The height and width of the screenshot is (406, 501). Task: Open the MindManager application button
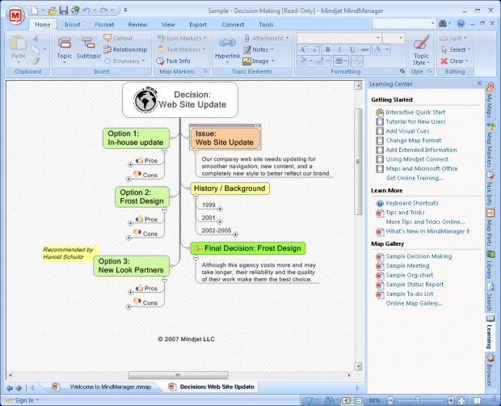16,15
